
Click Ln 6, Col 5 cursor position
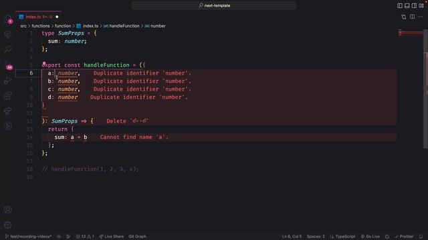[292, 237]
